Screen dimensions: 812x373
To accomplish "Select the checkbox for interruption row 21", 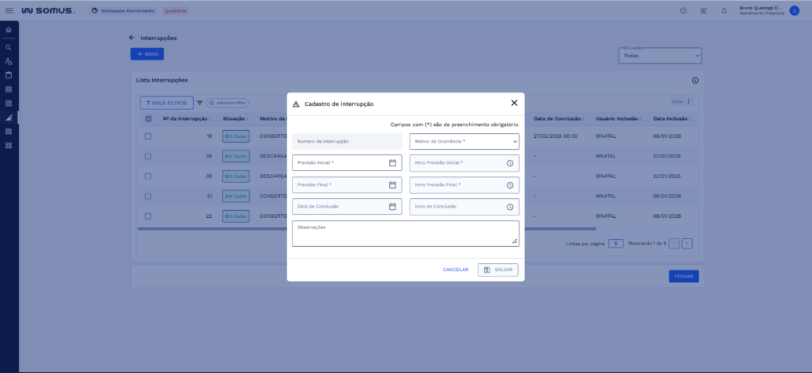I will 148,195.
